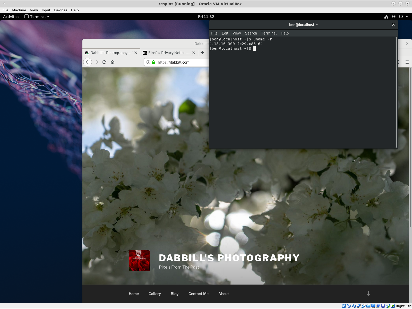Open the terminal window's Search menu

(251, 33)
